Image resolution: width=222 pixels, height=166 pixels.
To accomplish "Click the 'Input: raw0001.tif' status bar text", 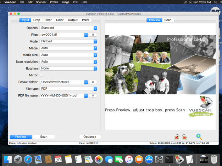I will pos(89,143).
